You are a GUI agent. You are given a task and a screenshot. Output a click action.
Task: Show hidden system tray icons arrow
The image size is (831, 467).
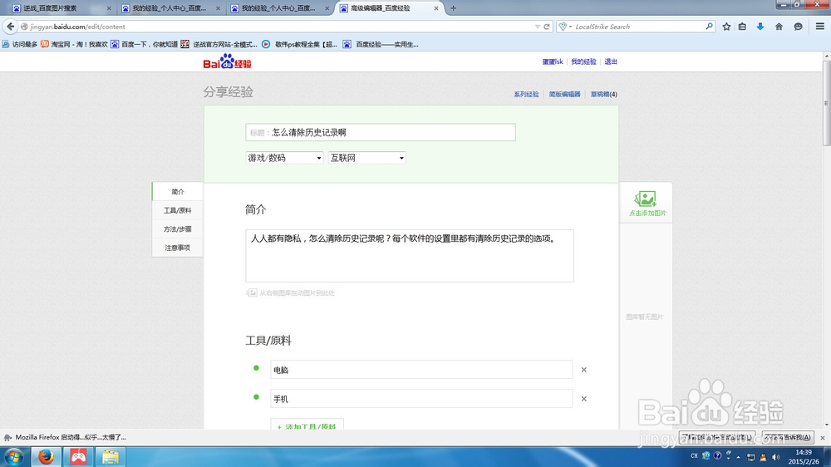coord(738,456)
